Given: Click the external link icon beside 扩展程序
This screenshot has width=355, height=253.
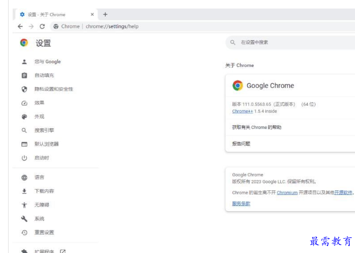Looking at the screenshot, I should tap(63, 251).
